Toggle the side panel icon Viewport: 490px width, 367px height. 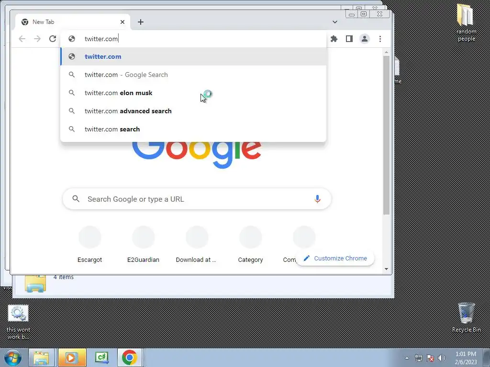coord(349,39)
